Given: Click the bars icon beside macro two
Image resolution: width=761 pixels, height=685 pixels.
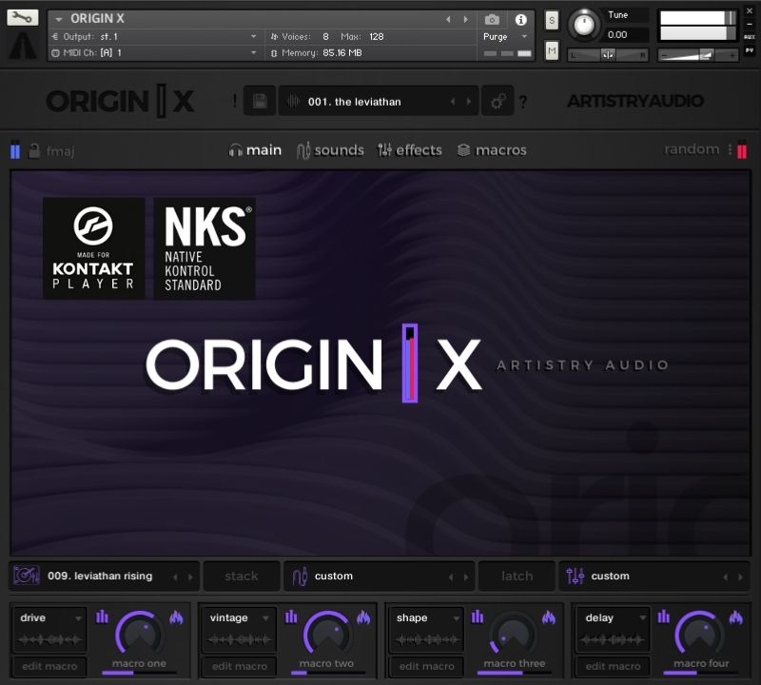Looking at the screenshot, I should click(x=290, y=617).
